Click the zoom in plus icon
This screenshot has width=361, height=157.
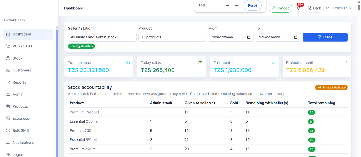coord(237,5)
